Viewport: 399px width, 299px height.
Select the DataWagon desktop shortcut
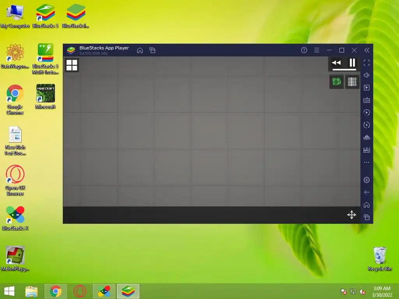pyautogui.click(x=15, y=56)
